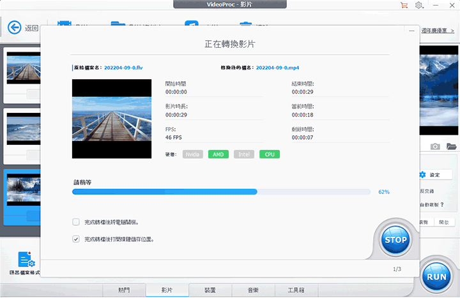Click the 返回 back label
The image size is (460, 298).
pyautogui.click(x=32, y=28)
